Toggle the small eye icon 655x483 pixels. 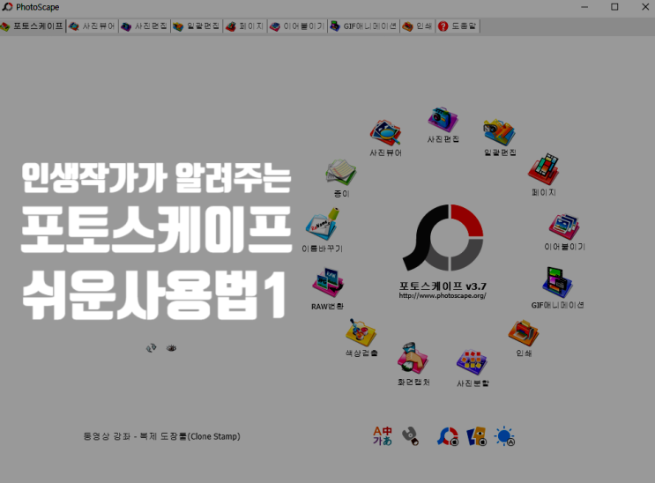[x=171, y=347]
